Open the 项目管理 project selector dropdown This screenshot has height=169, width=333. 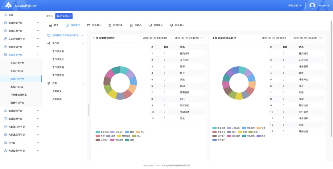(x=65, y=35)
